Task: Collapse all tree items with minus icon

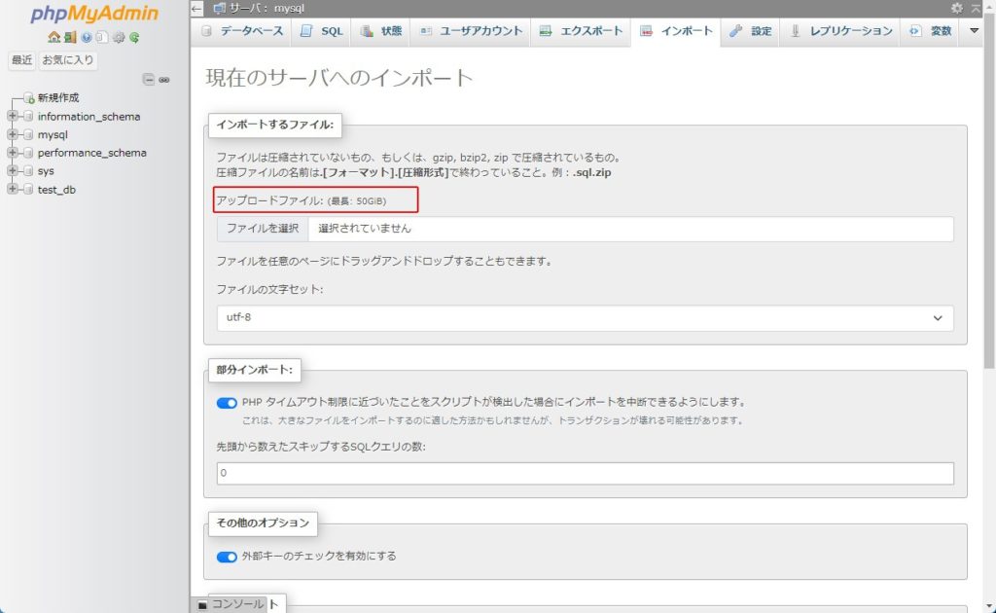Action: tap(148, 80)
